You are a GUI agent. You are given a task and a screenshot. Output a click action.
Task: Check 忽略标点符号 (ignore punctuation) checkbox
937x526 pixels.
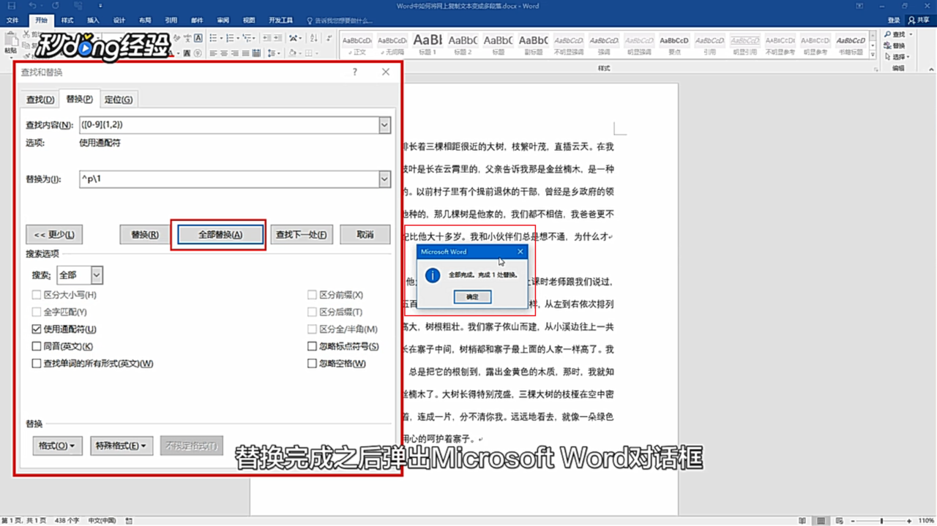(313, 346)
